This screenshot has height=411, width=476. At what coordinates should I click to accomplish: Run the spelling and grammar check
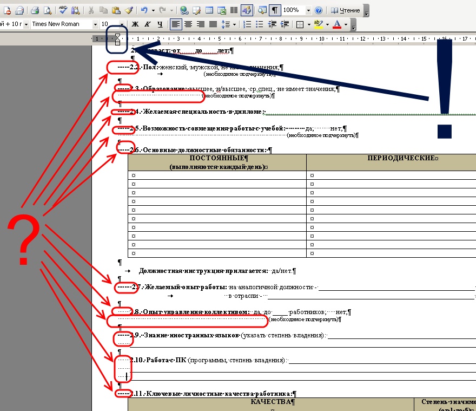pyautogui.click(x=63, y=10)
